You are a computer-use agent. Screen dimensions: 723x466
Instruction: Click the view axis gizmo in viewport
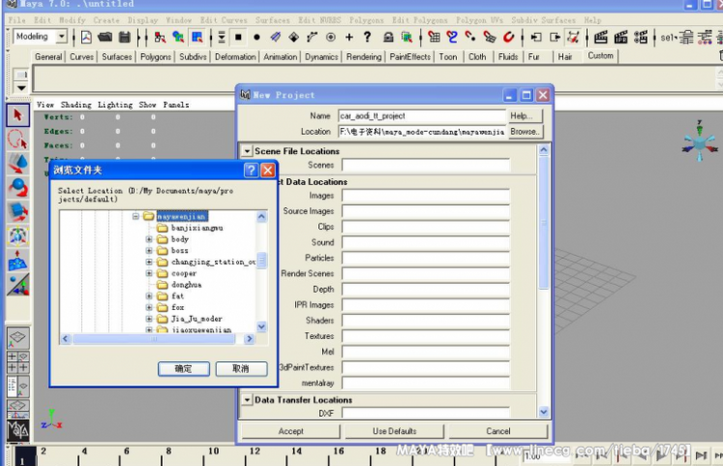pos(700,142)
